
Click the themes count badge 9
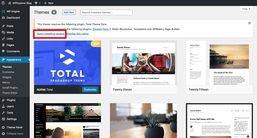pyautogui.click(x=54, y=12)
